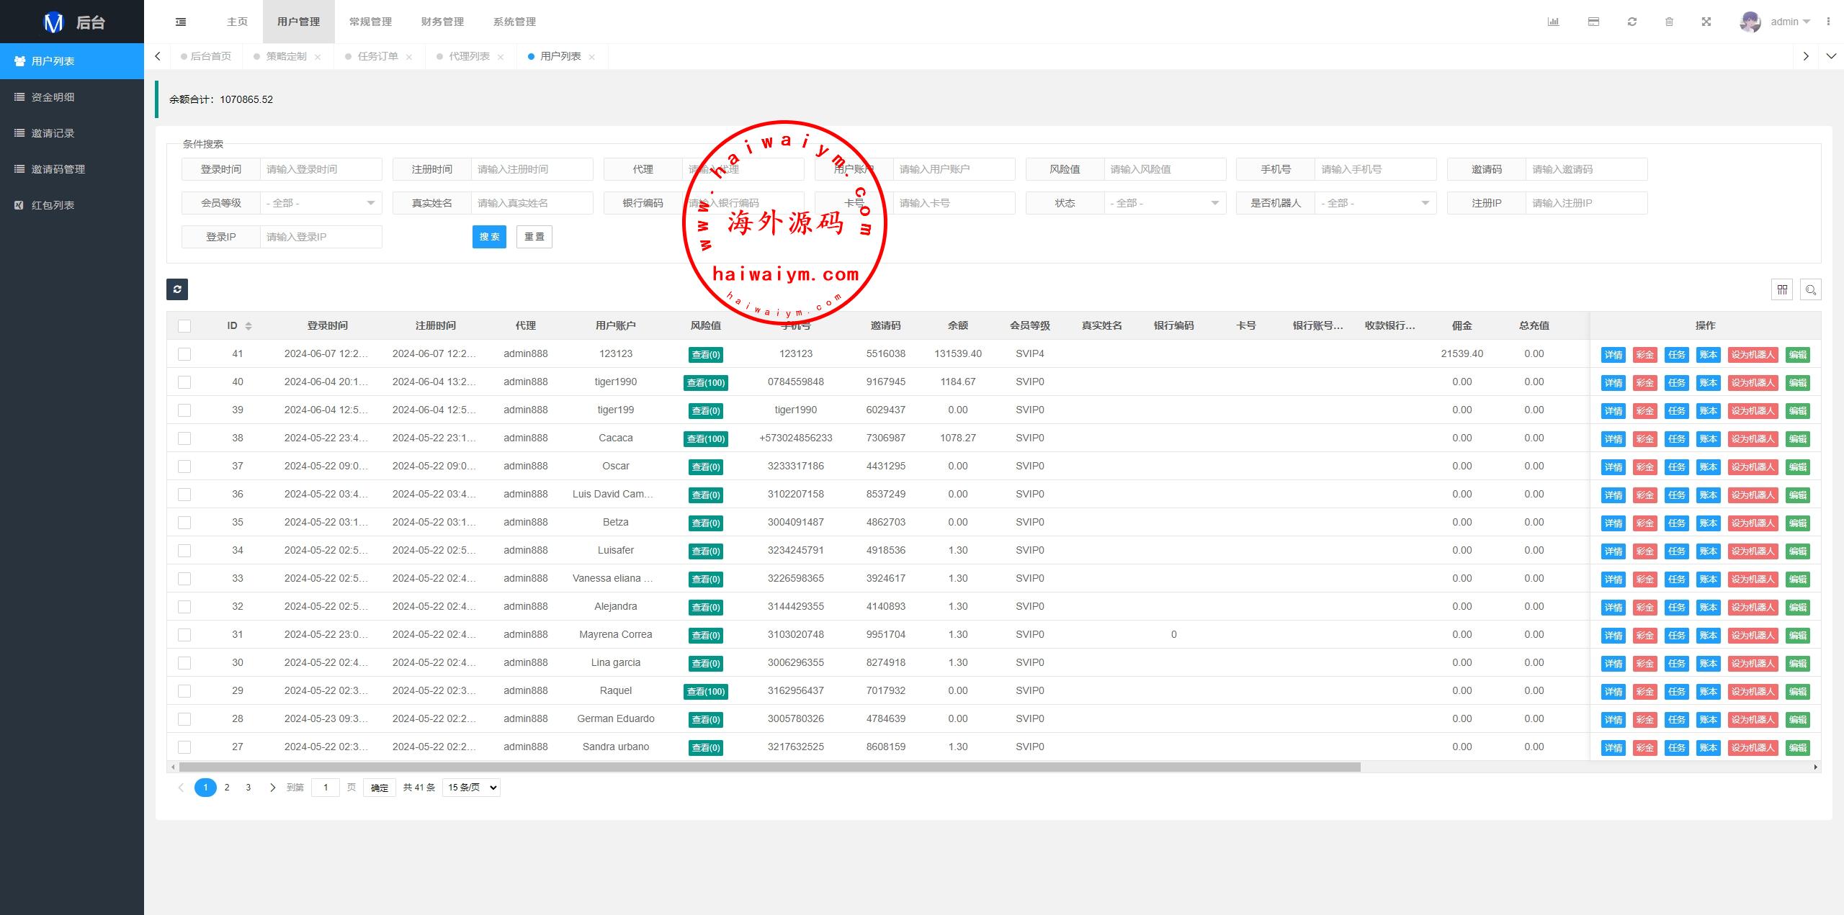Click the refresh icon in the top header

tap(1632, 22)
